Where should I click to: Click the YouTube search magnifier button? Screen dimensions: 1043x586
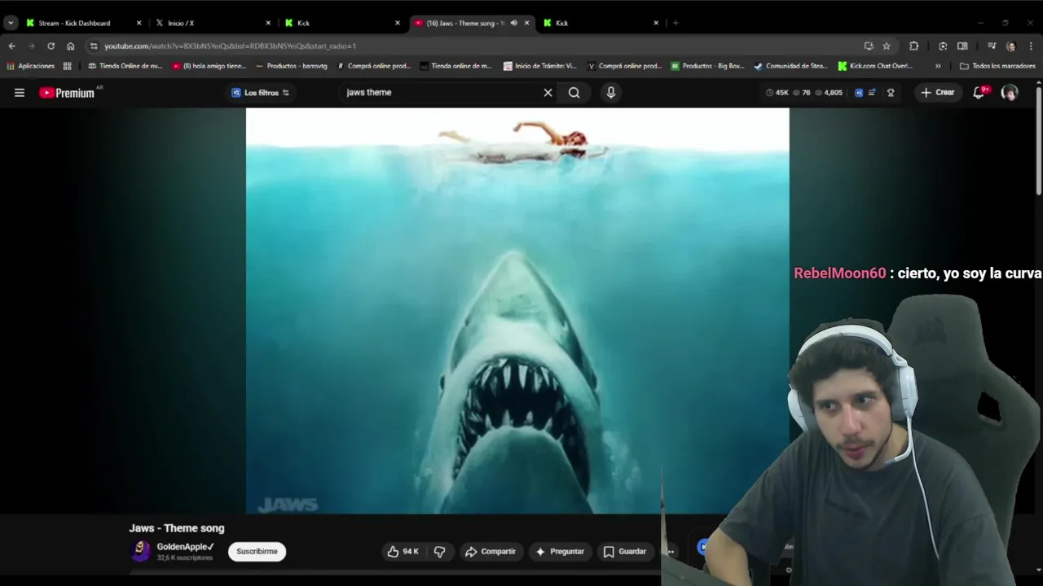click(574, 93)
